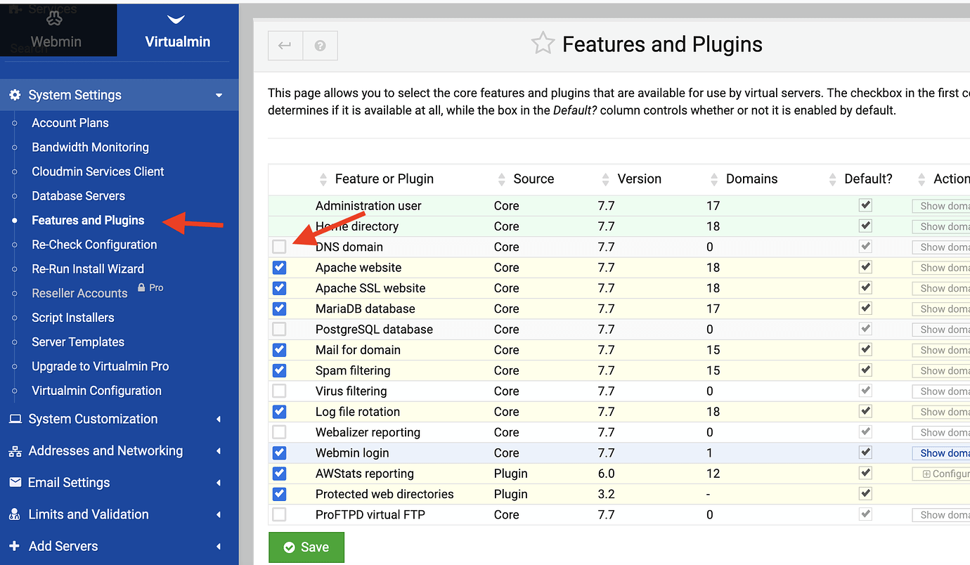Image resolution: width=970 pixels, height=565 pixels.
Task: Show domains for Apache website
Action: tap(941, 267)
